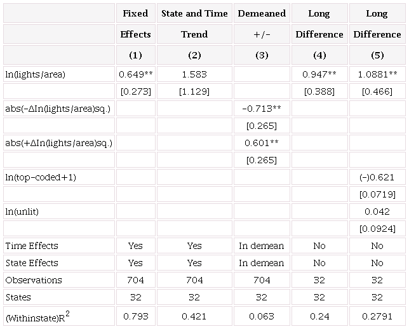Click the -0.713** coefficient cell
The width and height of the screenshot is (409, 329).
[262, 109]
